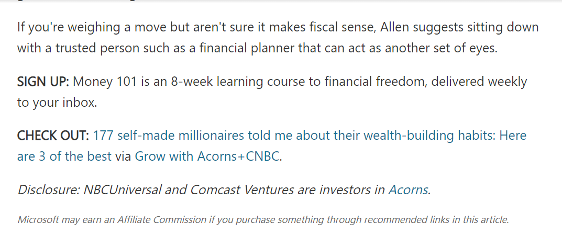Click the bold "CHECK OUT:" label
Screen dimensions: 562x245
(x=53, y=136)
